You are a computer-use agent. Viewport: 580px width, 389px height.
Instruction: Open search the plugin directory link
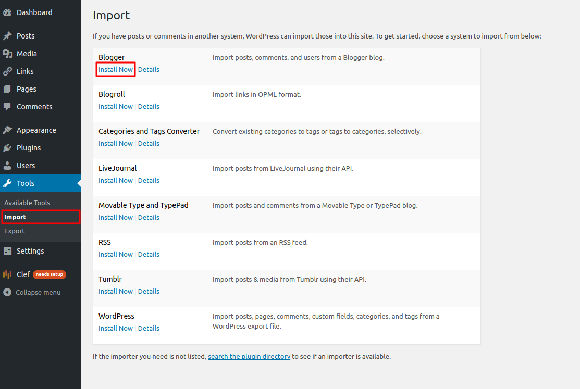249,356
